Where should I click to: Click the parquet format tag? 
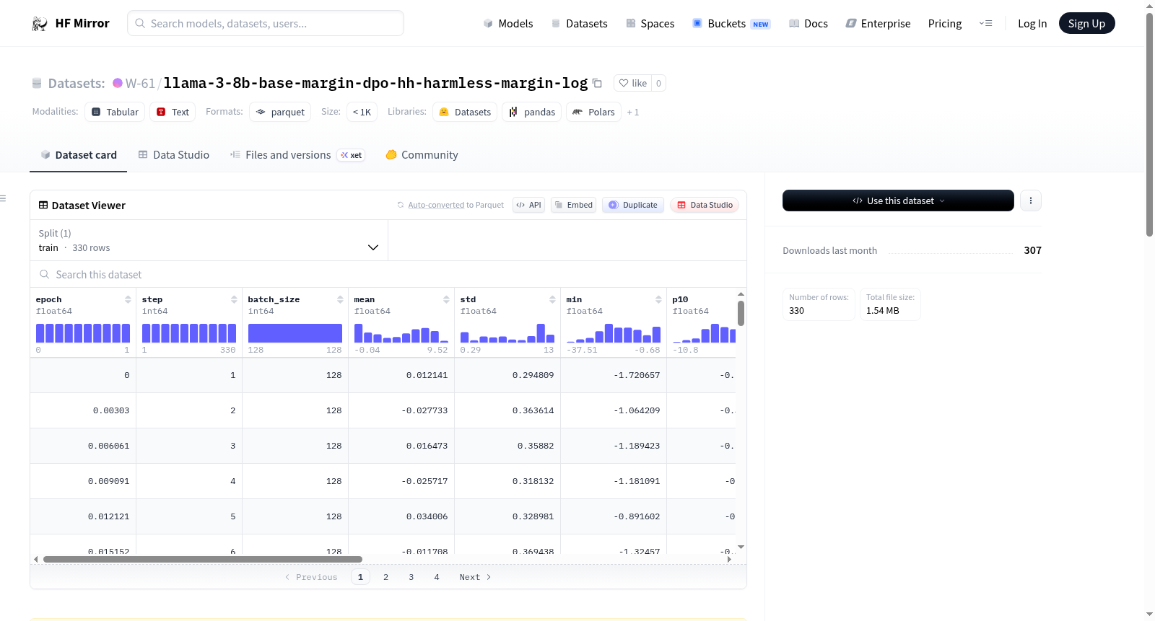pyautogui.click(x=280, y=112)
